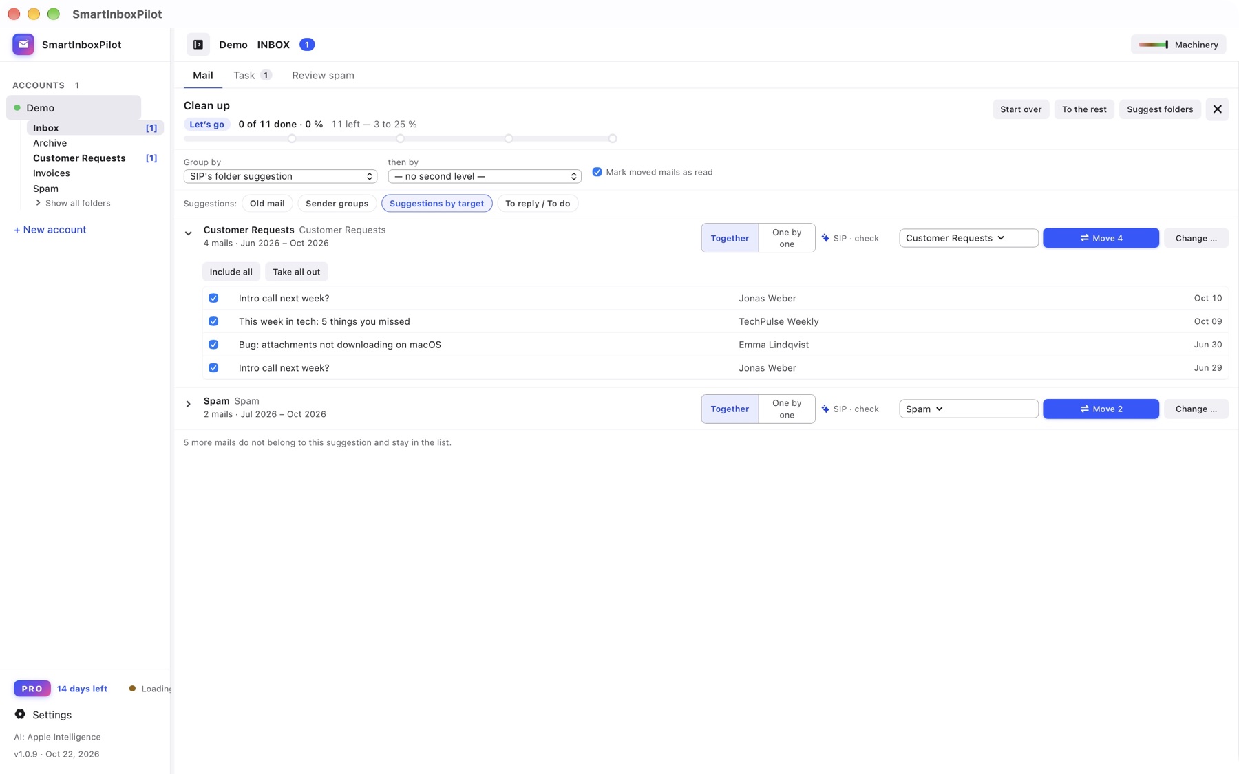Open the Archive folder in sidebar

point(50,143)
